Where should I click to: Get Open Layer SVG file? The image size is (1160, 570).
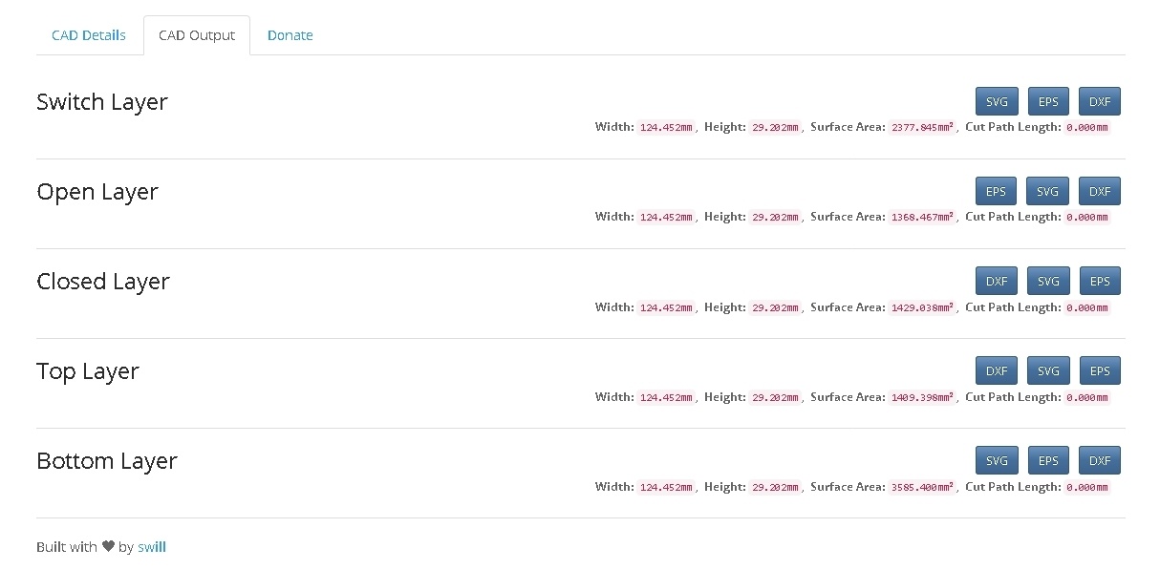(1048, 191)
